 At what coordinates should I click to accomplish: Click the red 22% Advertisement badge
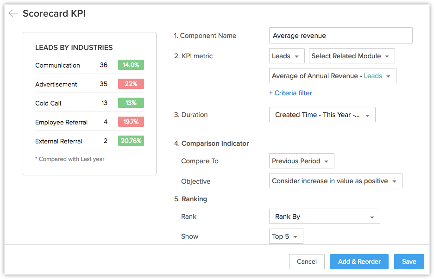pos(131,84)
